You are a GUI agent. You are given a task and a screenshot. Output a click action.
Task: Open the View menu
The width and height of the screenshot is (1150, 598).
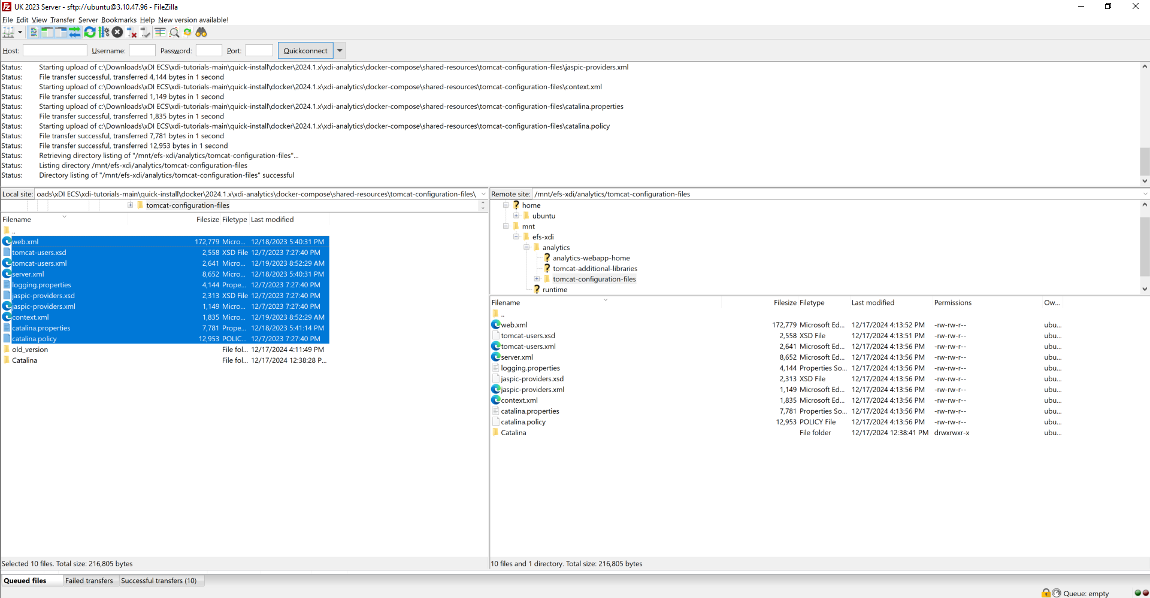(39, 20)
